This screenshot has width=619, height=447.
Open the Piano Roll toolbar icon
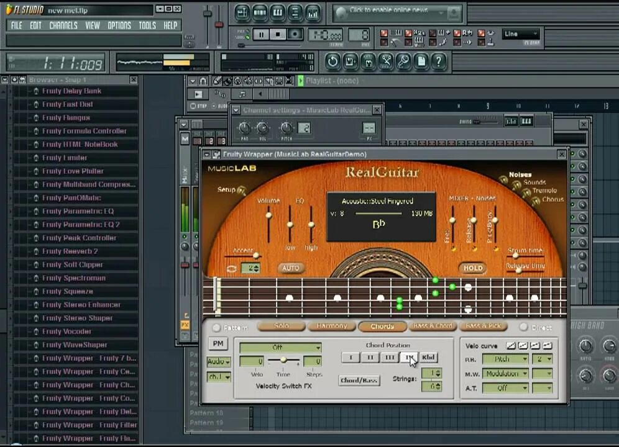pos(278,12)
